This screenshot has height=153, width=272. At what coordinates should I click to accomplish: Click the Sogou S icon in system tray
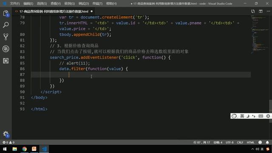(268, 149)
